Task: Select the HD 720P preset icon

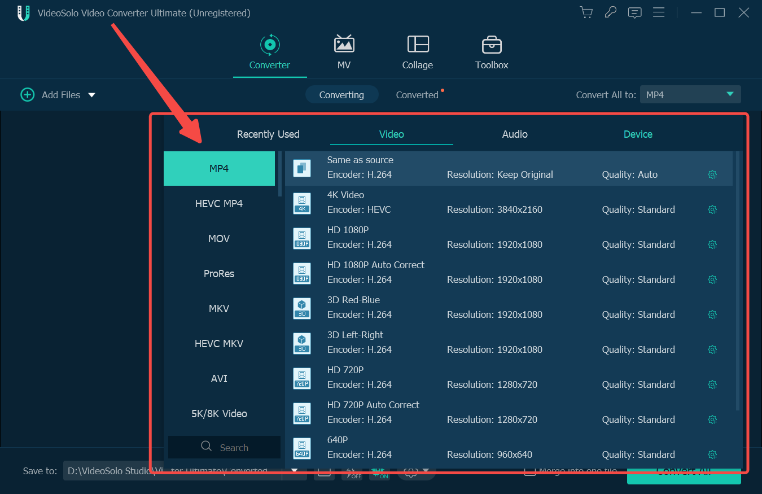Action: tap(302, 378)
